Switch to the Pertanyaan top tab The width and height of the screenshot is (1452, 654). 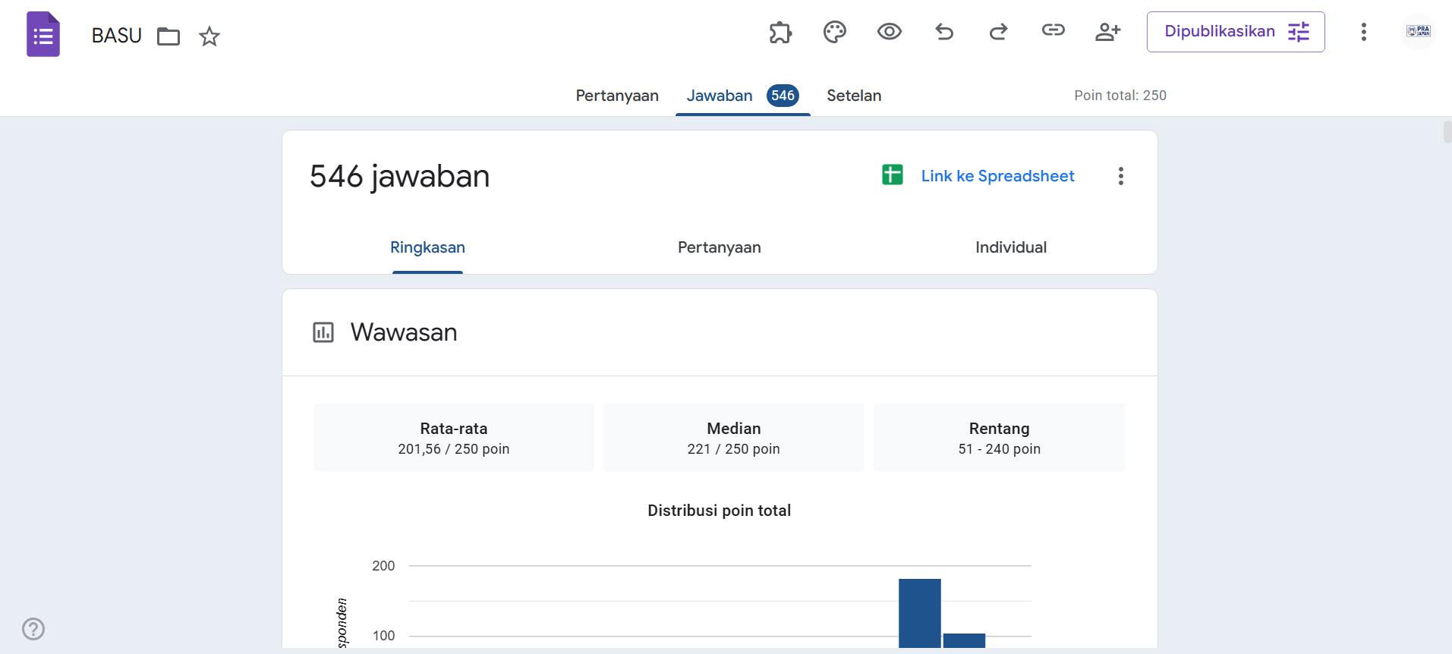pos(616,96)
